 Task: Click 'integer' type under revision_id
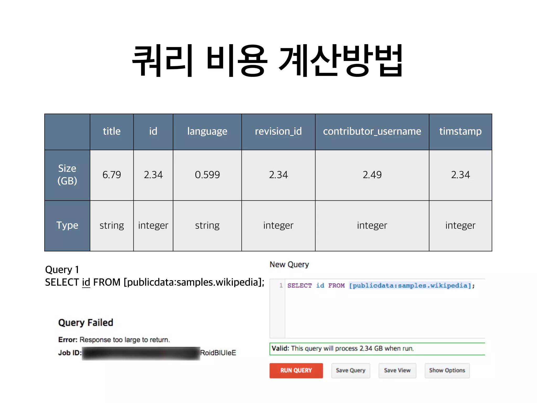278,225
